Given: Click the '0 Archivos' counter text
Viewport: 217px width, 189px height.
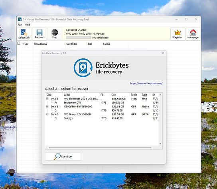Looking at the screenshot, I should [x=99, y=34].
